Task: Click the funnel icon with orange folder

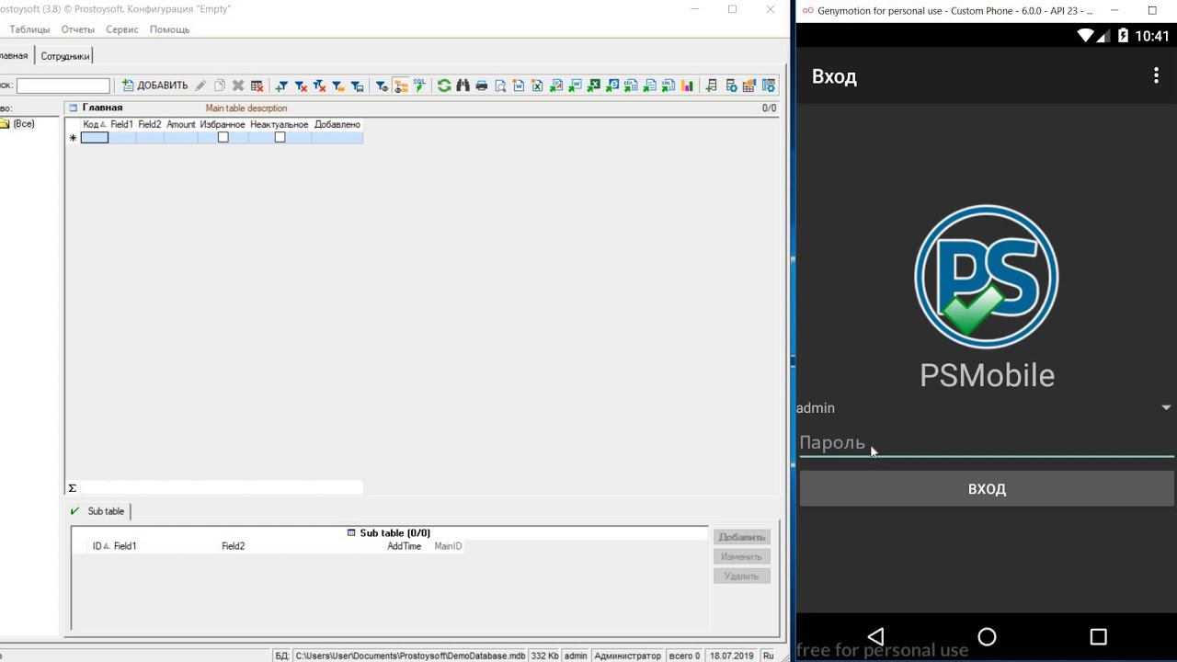Action: (x=338, y=86)
